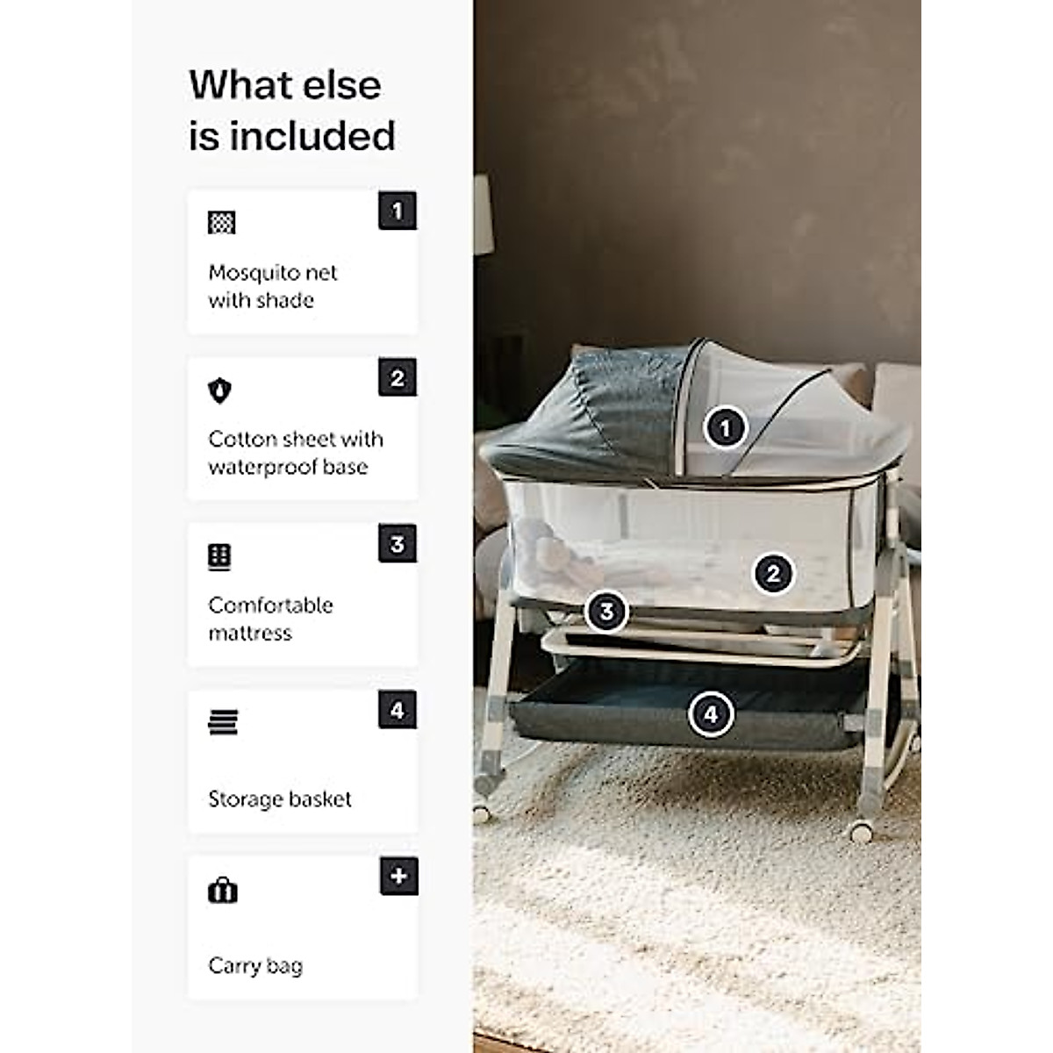The image size is (1053, 1053).
Task: Select hotspot marker 1 on the canopy net
Action: click(725, 428)
